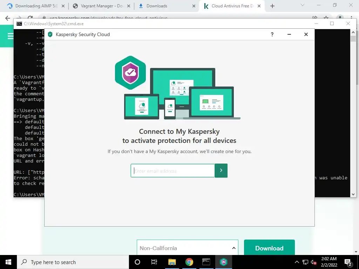Click the cmd.exe title bar icon
The height and width of the screenshot is (269, 359).
[x=19, y=24]
